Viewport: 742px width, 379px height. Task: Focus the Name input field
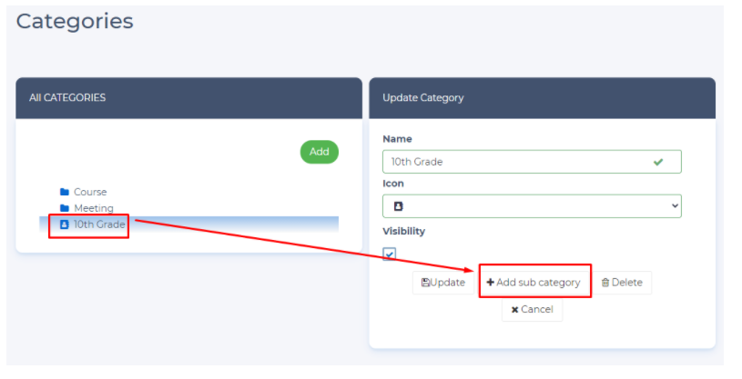(514, 162)
